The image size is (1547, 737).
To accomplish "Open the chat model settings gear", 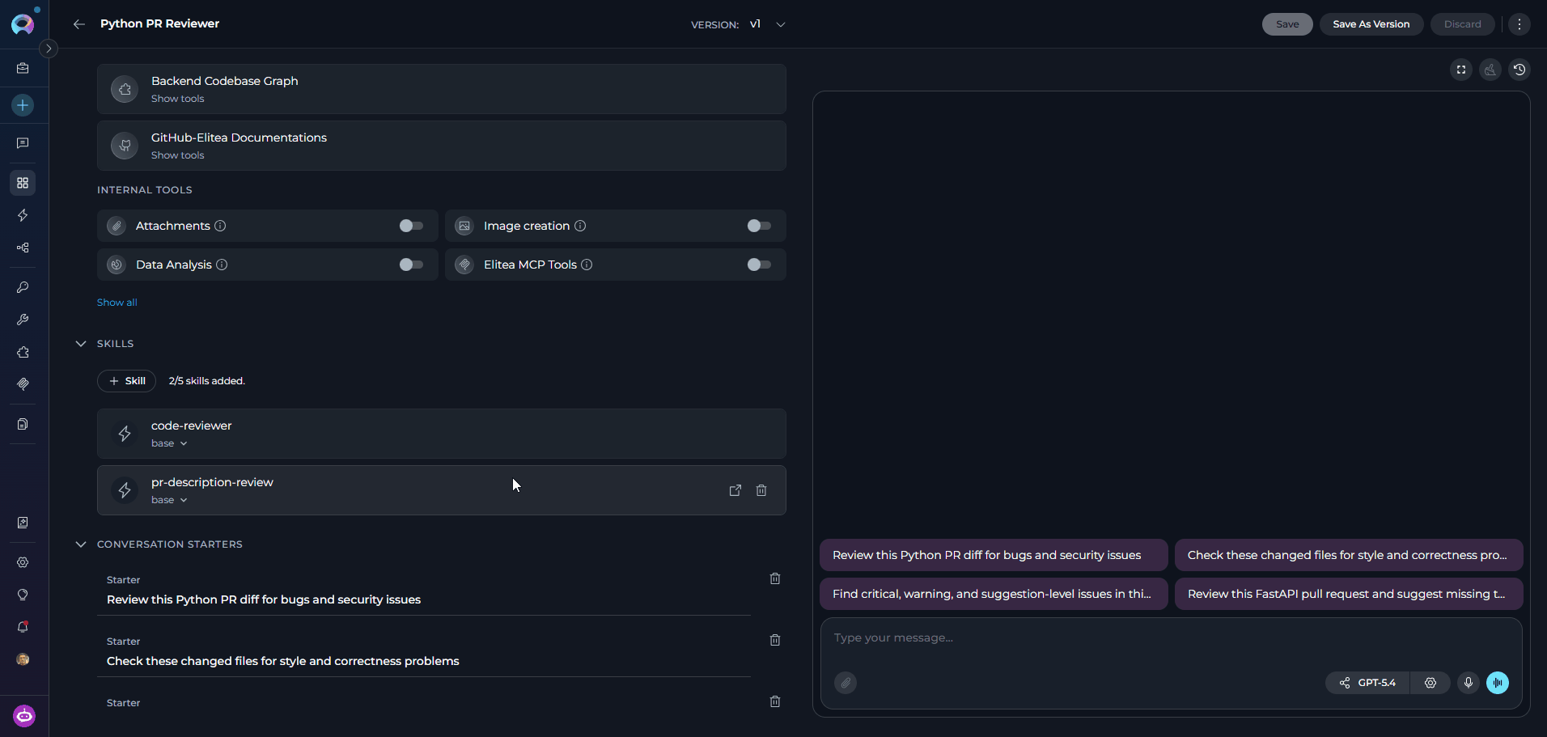I will pos(1430,683).
